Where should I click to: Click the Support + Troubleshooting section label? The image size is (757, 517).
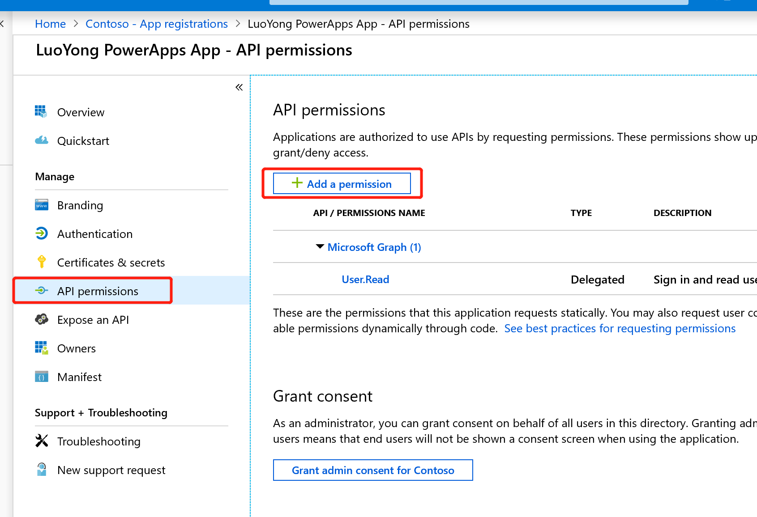101,413
